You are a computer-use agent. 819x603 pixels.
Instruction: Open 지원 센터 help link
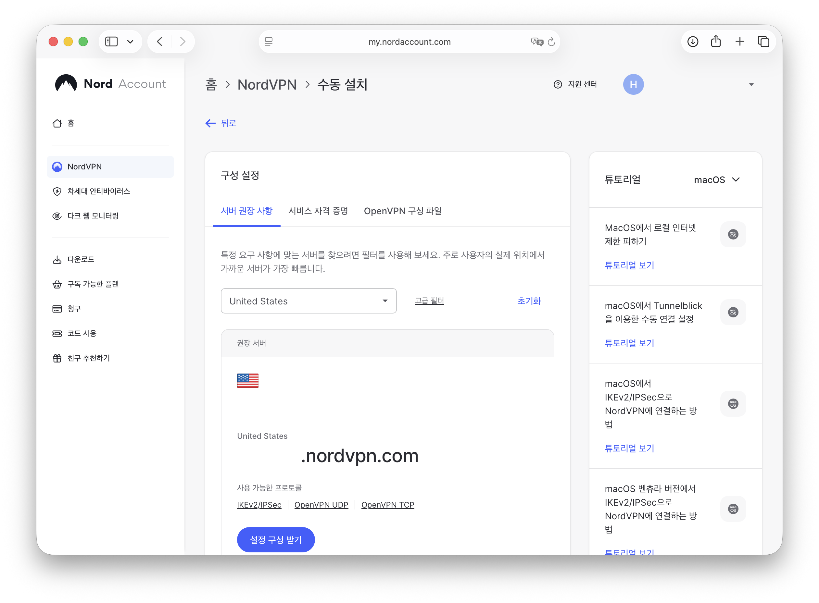point(575,84)
